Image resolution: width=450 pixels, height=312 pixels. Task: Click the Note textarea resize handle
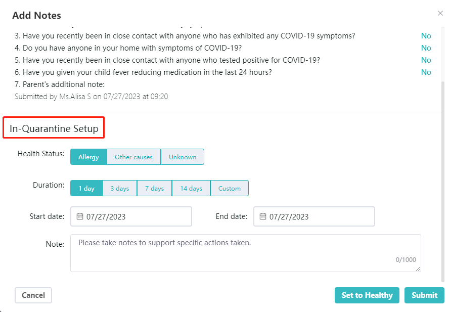click(418, 269)
